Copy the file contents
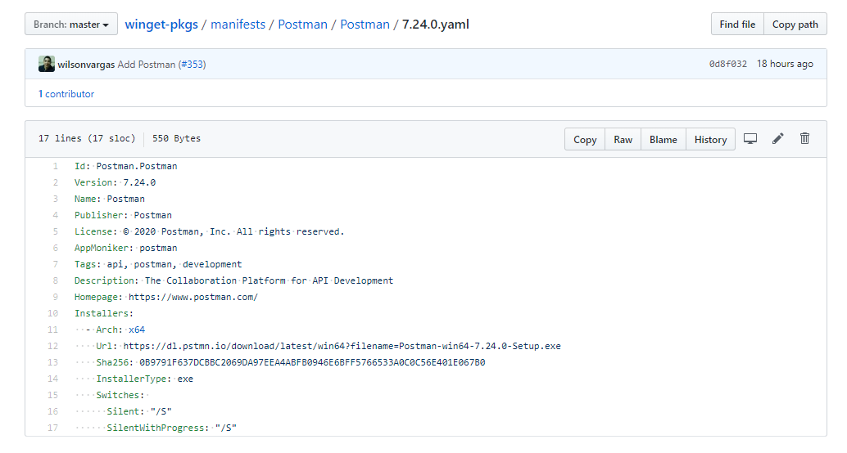Image resolution: width=847 pixels, height=453 pixels. coord(585,140)
